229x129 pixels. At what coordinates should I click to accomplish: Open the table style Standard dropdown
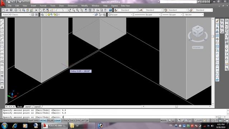[178, 10]
